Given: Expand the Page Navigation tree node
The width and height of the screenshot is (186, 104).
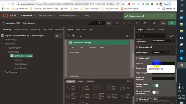Looking at the screenshot, I should tap(6, 48).
